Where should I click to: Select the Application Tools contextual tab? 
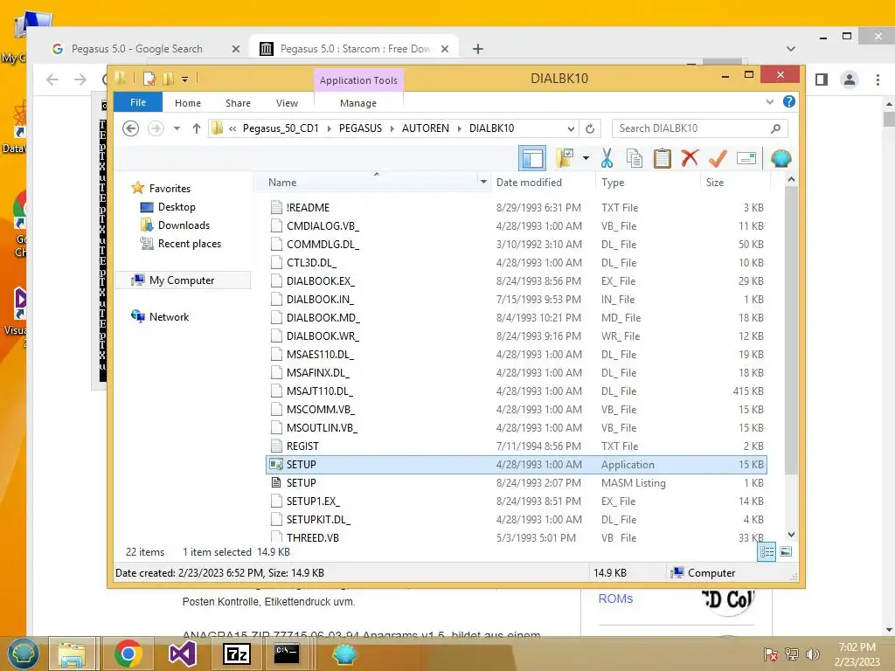[x=358, y=80]
